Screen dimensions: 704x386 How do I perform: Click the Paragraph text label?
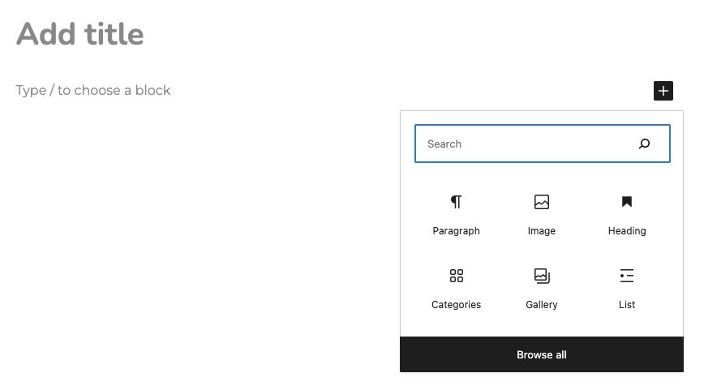click(x=456, y=230)
